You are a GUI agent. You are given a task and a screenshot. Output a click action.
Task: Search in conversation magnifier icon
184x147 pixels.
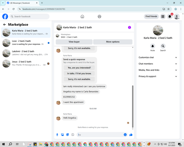pos(163,46)
